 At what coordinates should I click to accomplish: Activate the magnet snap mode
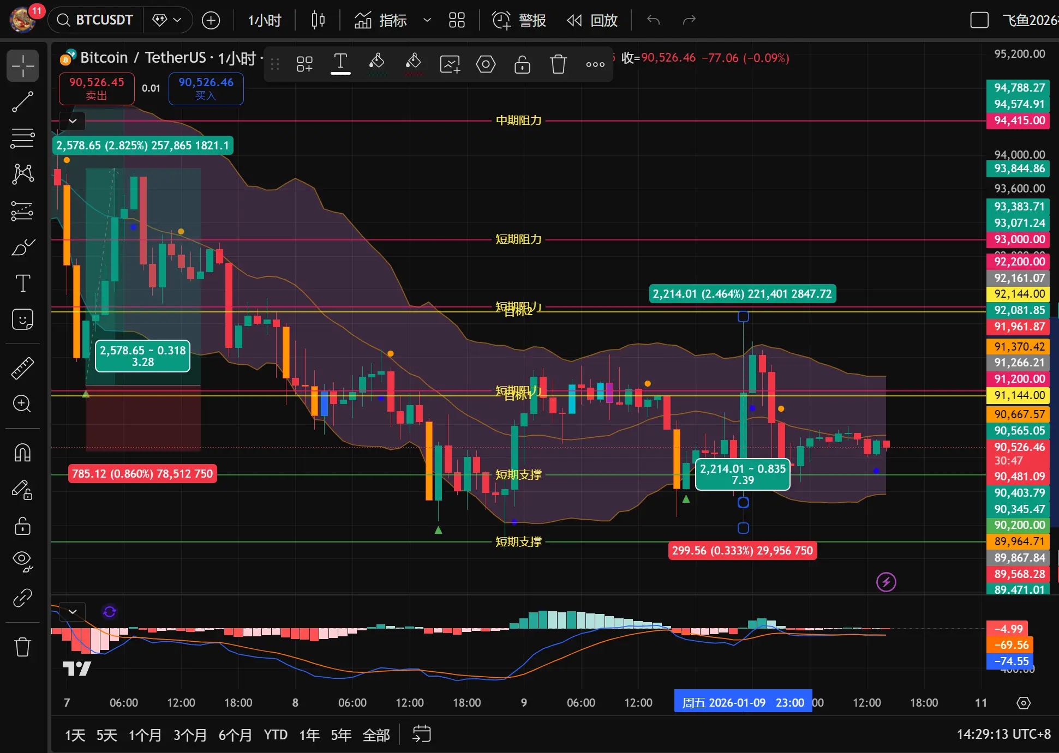(x=22, y=453)
